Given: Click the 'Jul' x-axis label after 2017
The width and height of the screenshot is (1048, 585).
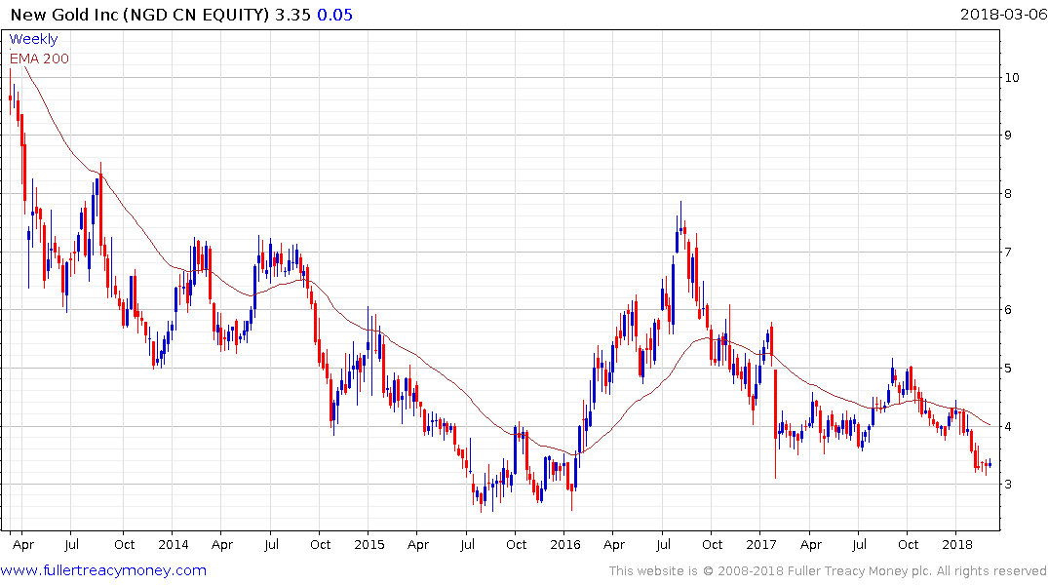Looking at the screenshot, I should pos(859,544).
